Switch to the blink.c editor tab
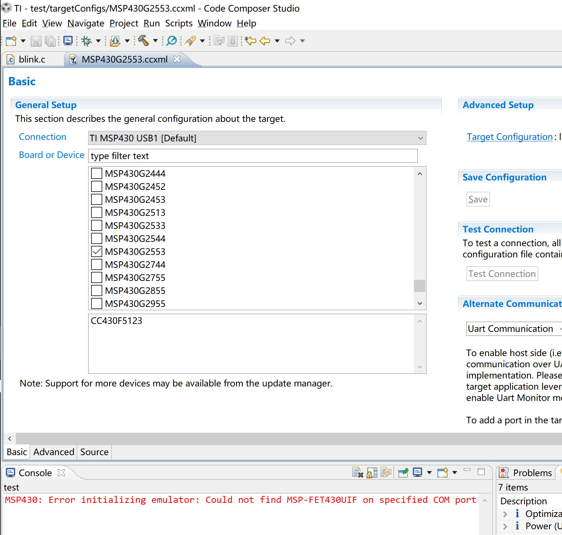This screenshot has width=562, height=535. (x=32, y=59)
